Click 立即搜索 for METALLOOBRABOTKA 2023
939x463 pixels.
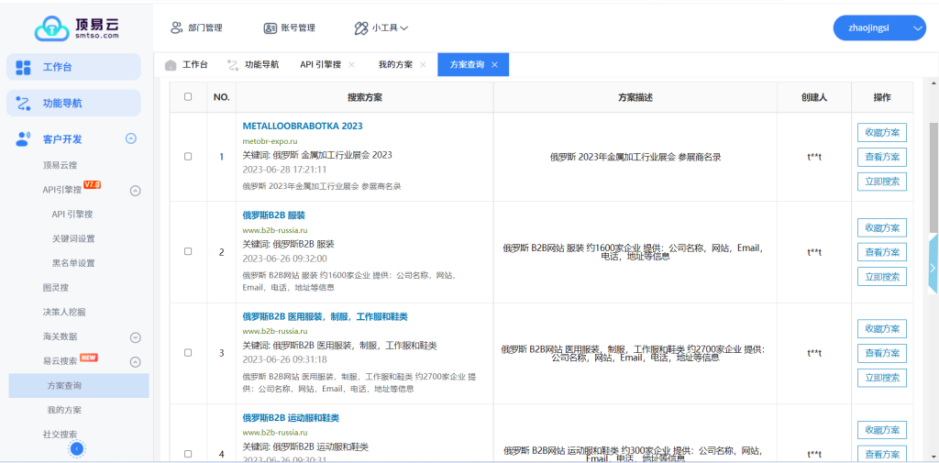[x=881, y=182]
